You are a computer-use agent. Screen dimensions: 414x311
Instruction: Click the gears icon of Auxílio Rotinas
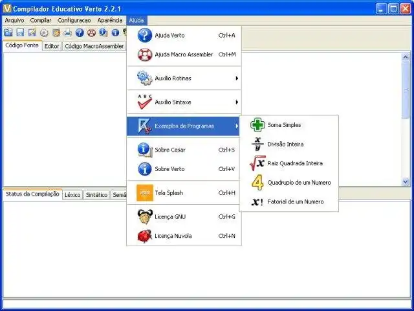pyautogui.click(x=145, y=78)
